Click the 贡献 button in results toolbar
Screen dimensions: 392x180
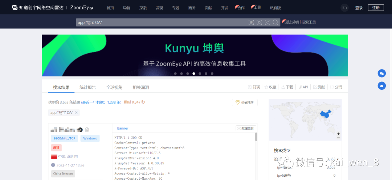319,87
